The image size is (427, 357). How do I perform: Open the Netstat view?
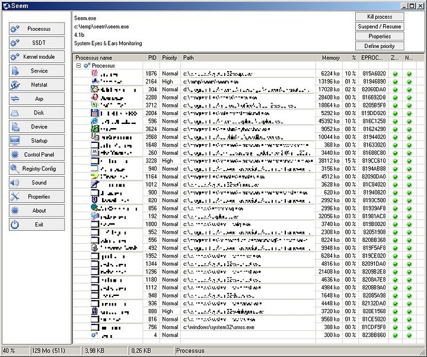37,85
